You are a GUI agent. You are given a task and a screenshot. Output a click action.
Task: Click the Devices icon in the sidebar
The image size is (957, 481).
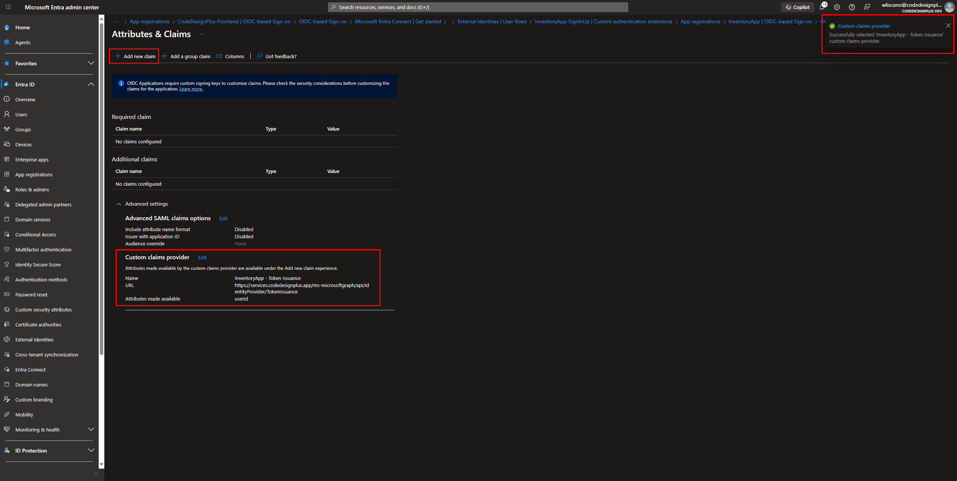[x=7, y=144]
